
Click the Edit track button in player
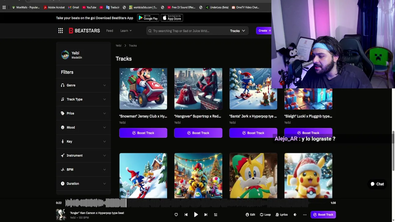tap(250, 215)
